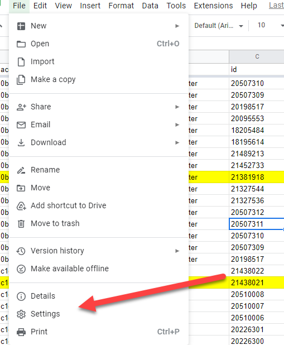Image resolution: width=284 pixels, height=345 pixels.
Task: Open the Data menu
Action: (150, 6)
